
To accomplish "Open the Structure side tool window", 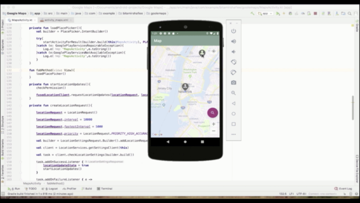I will tap(2, 125).
